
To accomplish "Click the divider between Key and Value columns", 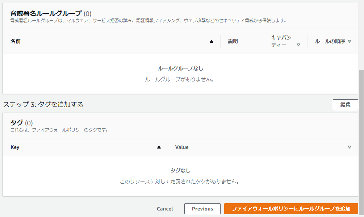I will pyautogui.click(x=168, y=147).
